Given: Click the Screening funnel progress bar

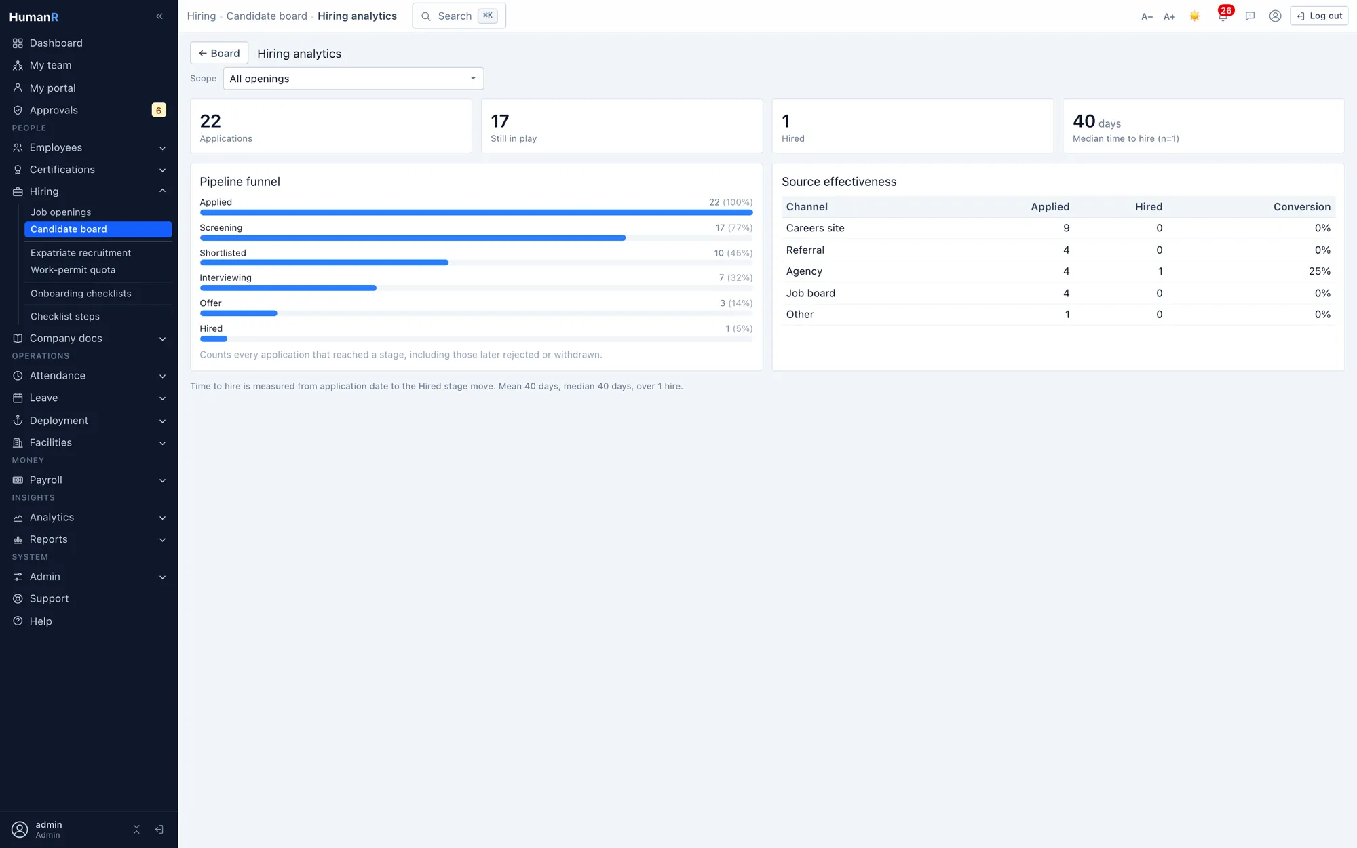Looking at the screenshot, I should (476, 238).
